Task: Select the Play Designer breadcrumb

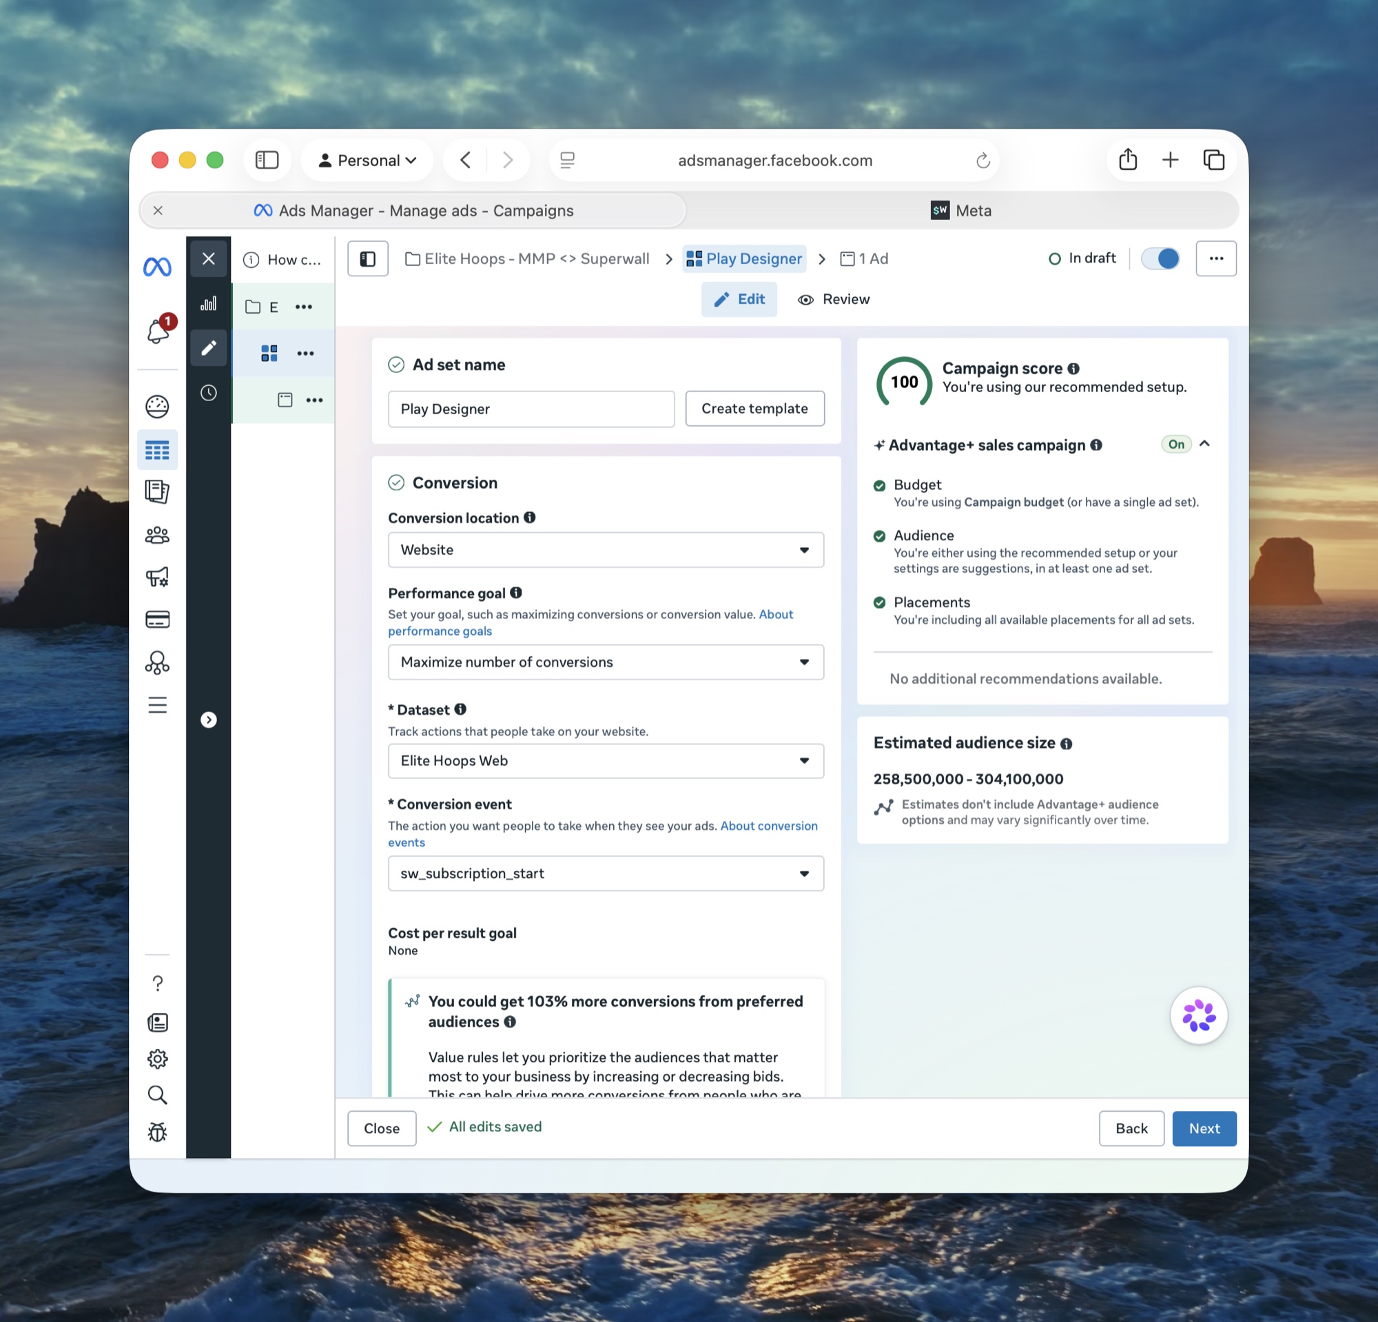Action: point(745,258)
